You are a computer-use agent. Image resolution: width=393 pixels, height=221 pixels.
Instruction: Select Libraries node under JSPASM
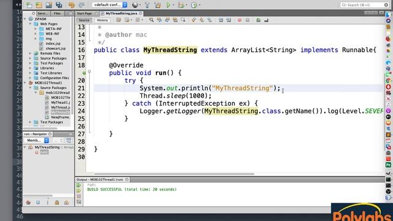coord(47,68)
